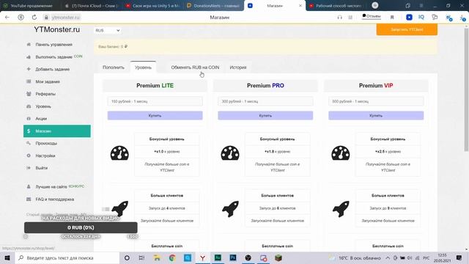Click the Windows taskbar search box
Image resolution: width=469 pixels, height=264 pixels.
click(67, 257)
